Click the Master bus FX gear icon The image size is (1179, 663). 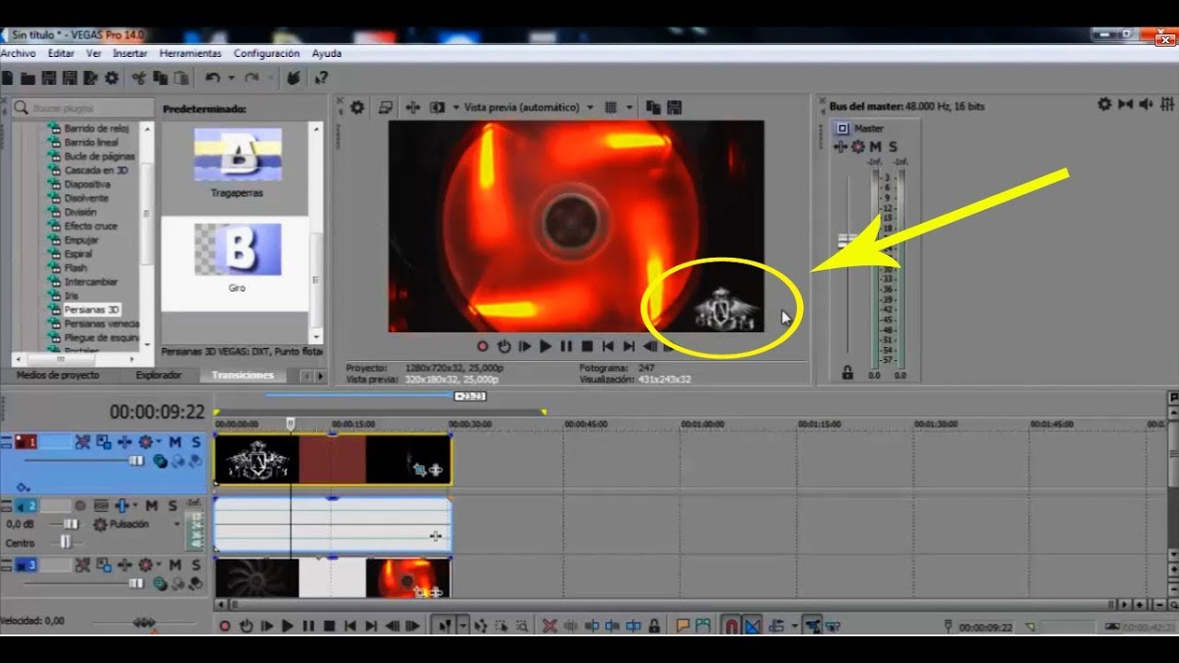coord(858,146)
